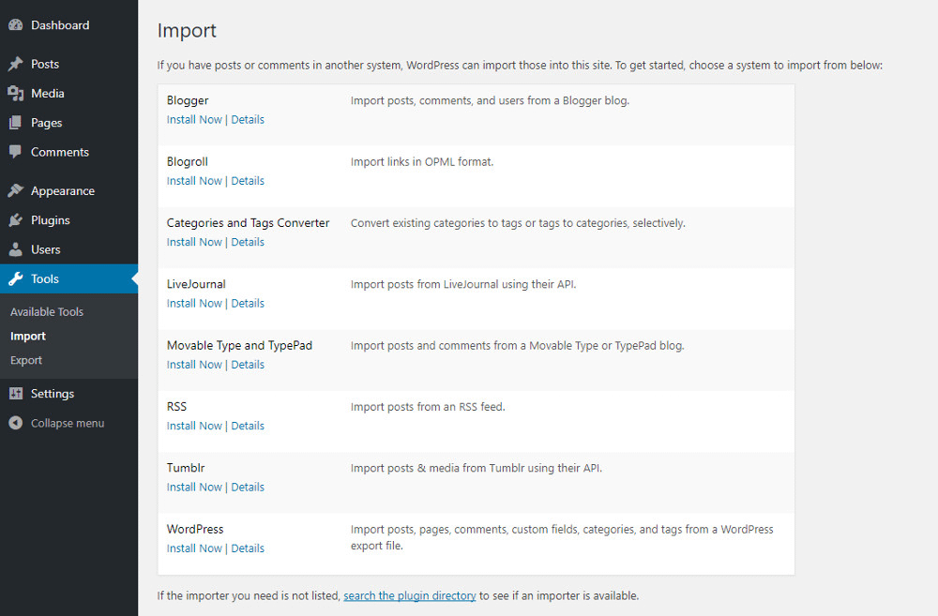View Details for Tumblr importer
This screenshot has width=938, height=616.
pos(248,487)
